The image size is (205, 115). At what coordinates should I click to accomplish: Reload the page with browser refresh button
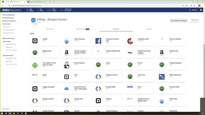pos(9,6)
